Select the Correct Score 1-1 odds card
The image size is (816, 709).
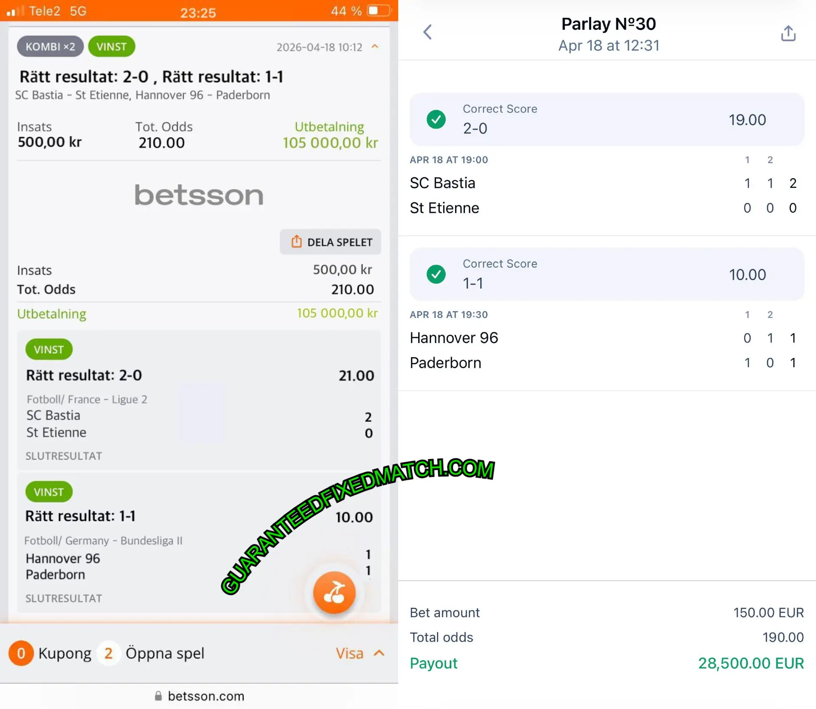[606, 274]
